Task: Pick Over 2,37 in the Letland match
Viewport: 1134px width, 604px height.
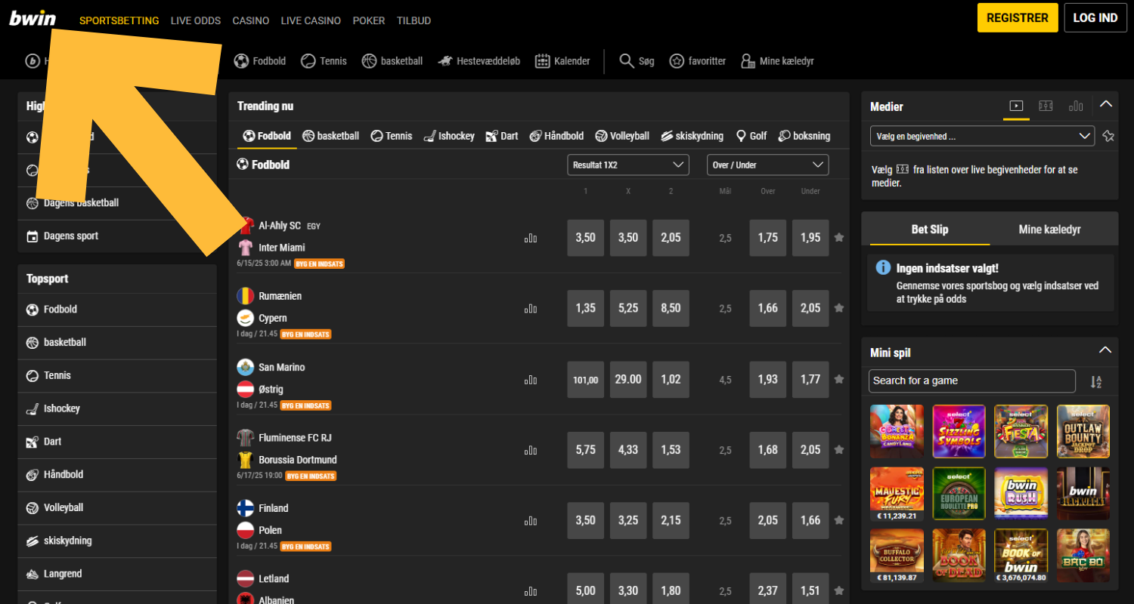Action: (x=768, y=591)
